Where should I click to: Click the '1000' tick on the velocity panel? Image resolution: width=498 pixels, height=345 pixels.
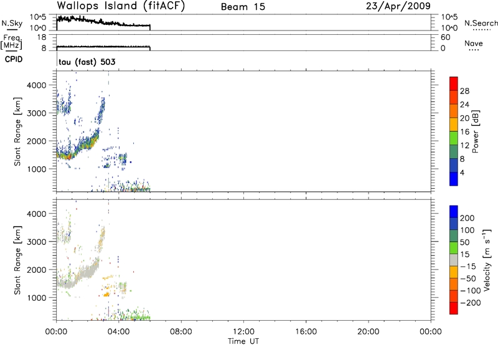pos(37,298)
